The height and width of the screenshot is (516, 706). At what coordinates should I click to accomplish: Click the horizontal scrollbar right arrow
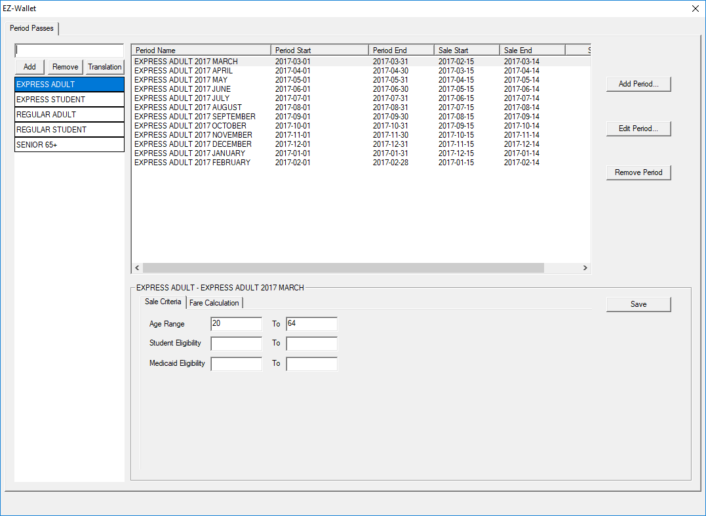click(x=585, y=268)
